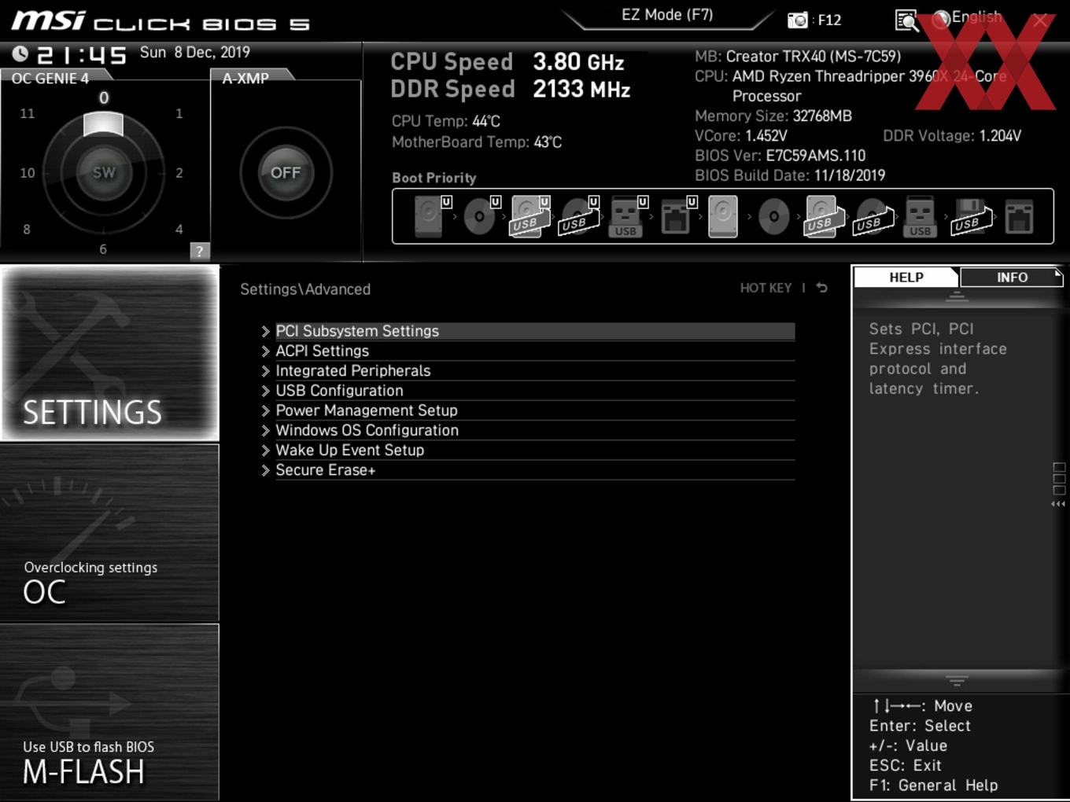
Task: Set OC Genie dial to position 1
Action: point(179,113)
